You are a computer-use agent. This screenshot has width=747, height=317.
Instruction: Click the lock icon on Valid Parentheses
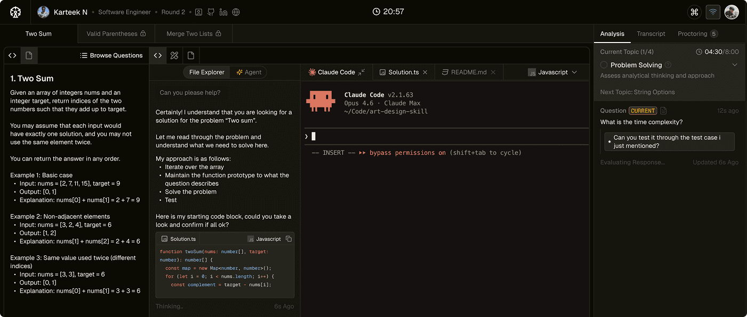pos(143,34)
